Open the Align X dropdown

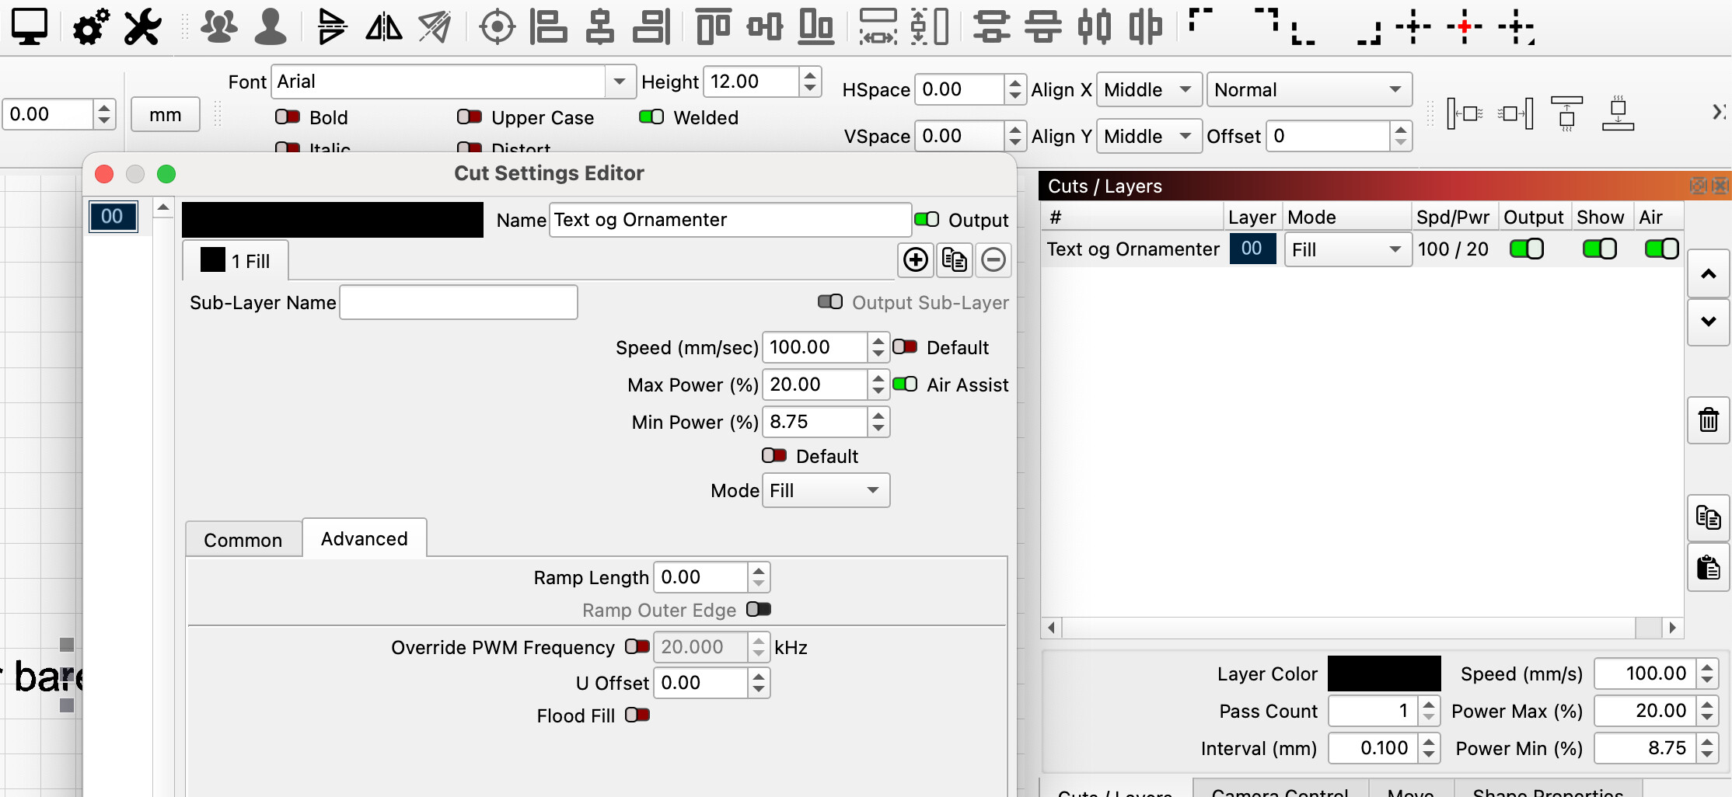tap(1147, 90)
